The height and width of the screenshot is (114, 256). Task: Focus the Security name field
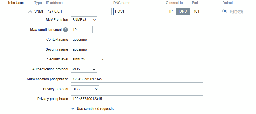[137, 49]
